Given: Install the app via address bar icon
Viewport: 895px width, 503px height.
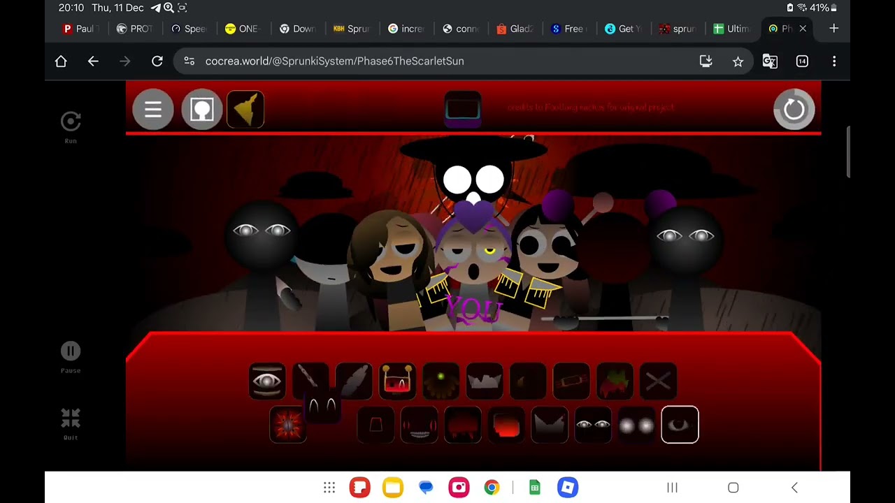Looking at the screenshot, I should [x=706, y=61].
